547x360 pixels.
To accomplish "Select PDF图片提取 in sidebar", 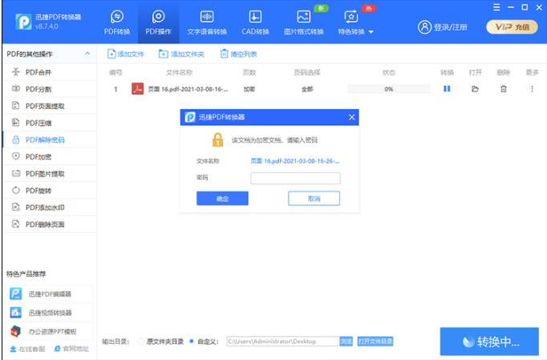I will point(50,174).
